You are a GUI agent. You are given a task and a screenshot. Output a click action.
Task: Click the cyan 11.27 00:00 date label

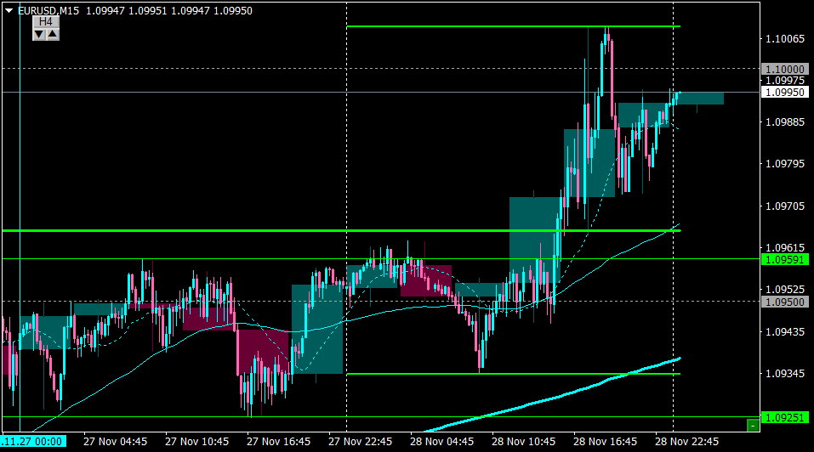point(33,442)
